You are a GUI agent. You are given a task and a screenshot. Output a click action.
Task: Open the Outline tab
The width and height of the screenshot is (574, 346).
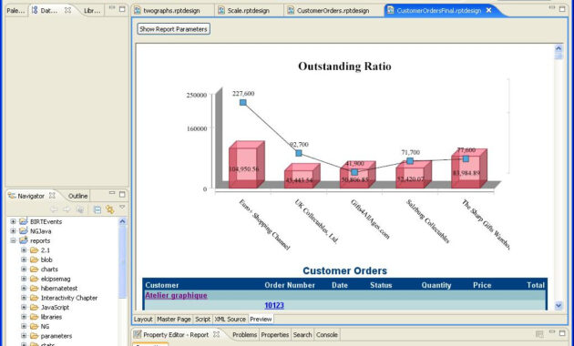pos(77,196)
